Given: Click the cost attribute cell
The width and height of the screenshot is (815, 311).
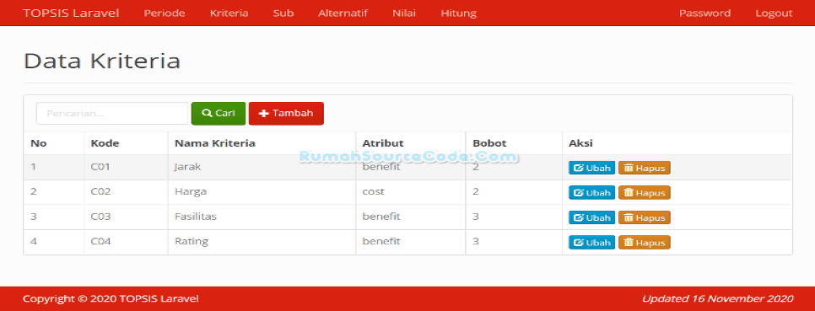Looking at the screenshot, I should tap(411, 191).
